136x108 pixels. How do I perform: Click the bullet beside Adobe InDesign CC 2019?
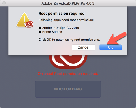[40, 28]
